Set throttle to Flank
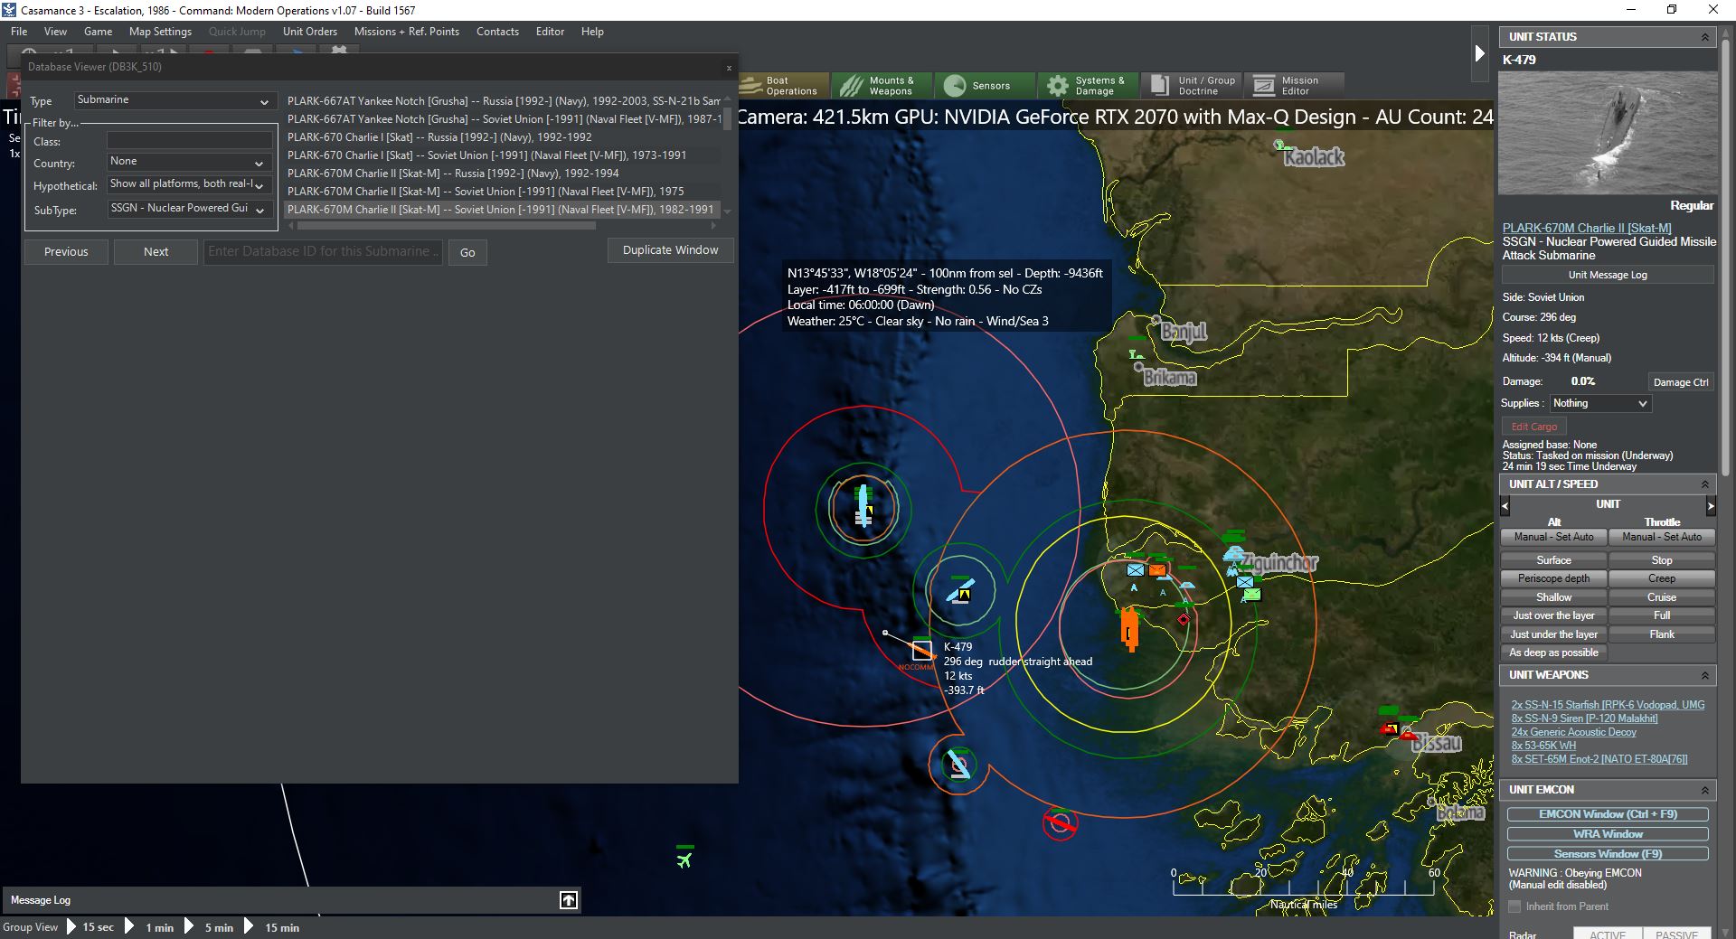1736x939 pixels. pyautogui.click(x=1662, y=634)
